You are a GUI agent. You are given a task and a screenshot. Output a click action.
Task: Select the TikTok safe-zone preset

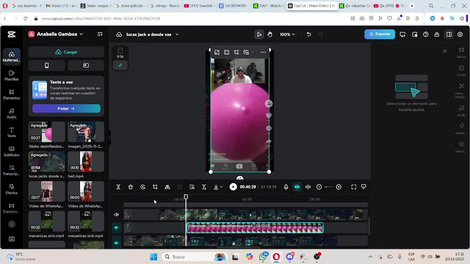pyautogui.click(x=120, y=65)
